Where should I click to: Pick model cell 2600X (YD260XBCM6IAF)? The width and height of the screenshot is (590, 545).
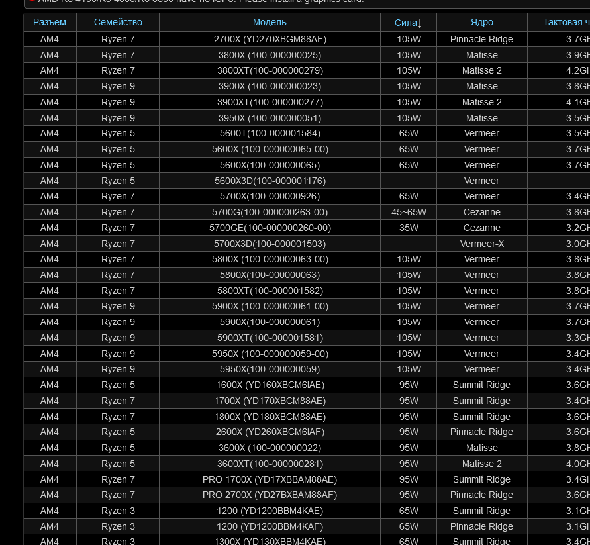point(270,432)
